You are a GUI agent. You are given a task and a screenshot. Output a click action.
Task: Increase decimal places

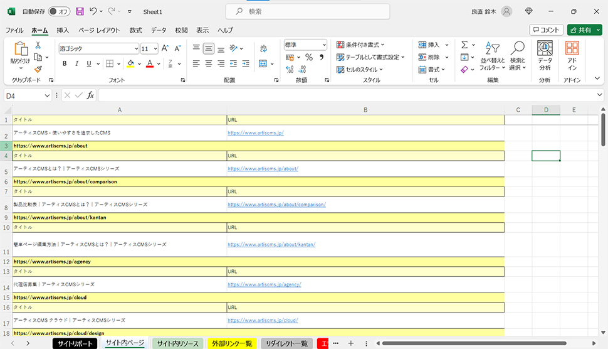click(290, 70)
